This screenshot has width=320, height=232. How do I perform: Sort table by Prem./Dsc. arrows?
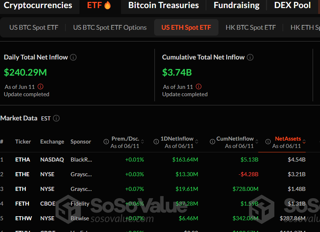142,142
